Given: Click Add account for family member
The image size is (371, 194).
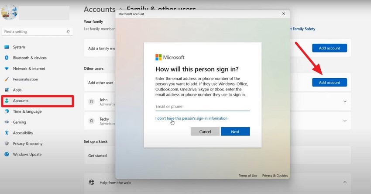Looking at the screenshot, I should [x=330, y=48].
